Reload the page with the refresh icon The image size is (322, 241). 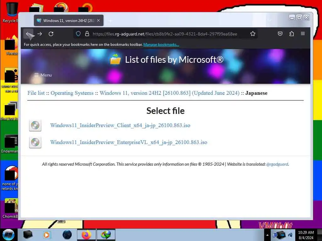pos(51,34)
